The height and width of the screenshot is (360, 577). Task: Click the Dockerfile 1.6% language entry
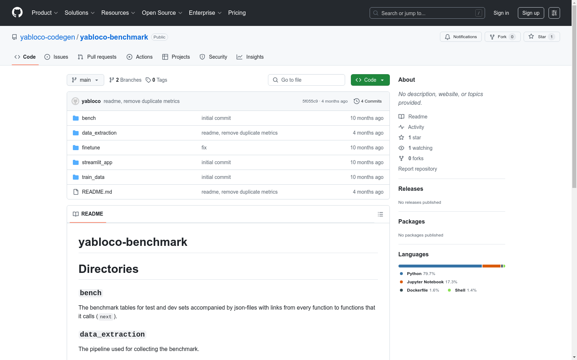pyautogui.click(x=419, y=290)
